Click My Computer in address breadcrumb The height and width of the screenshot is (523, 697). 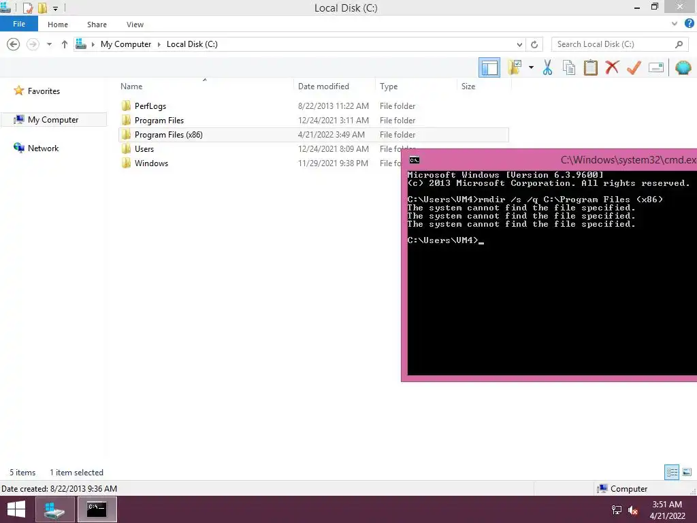tap(126, 44)
